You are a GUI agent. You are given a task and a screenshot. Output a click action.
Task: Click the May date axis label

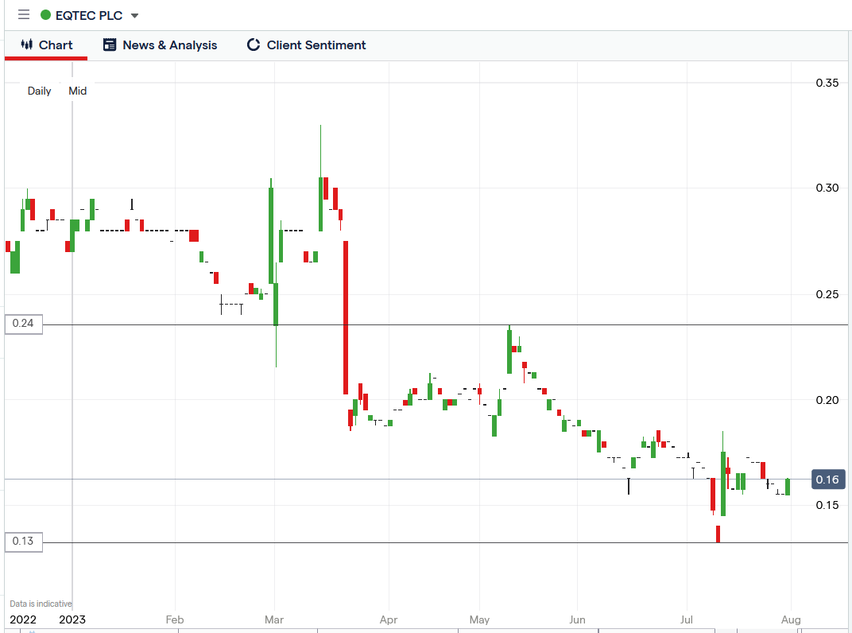pyautogui.click(x=479, y=619)
